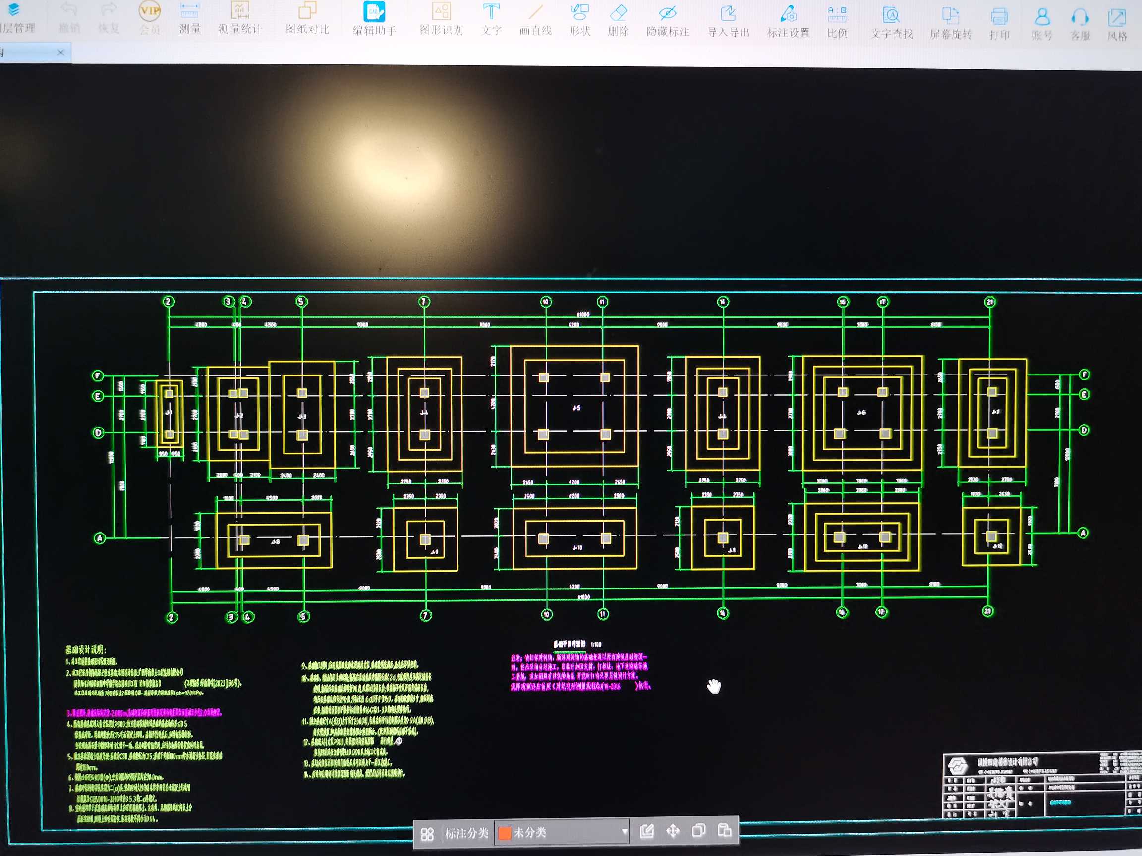Image resolution: width=1142 pixels, height=856 pixels.
Task: Click the orange 未分类 color swatch
Action: coord(505,833)
